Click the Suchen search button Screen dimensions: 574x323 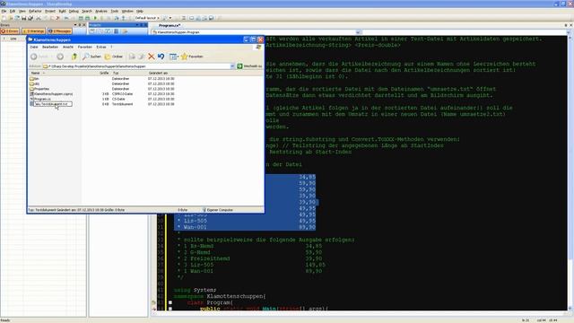(91, 57)
